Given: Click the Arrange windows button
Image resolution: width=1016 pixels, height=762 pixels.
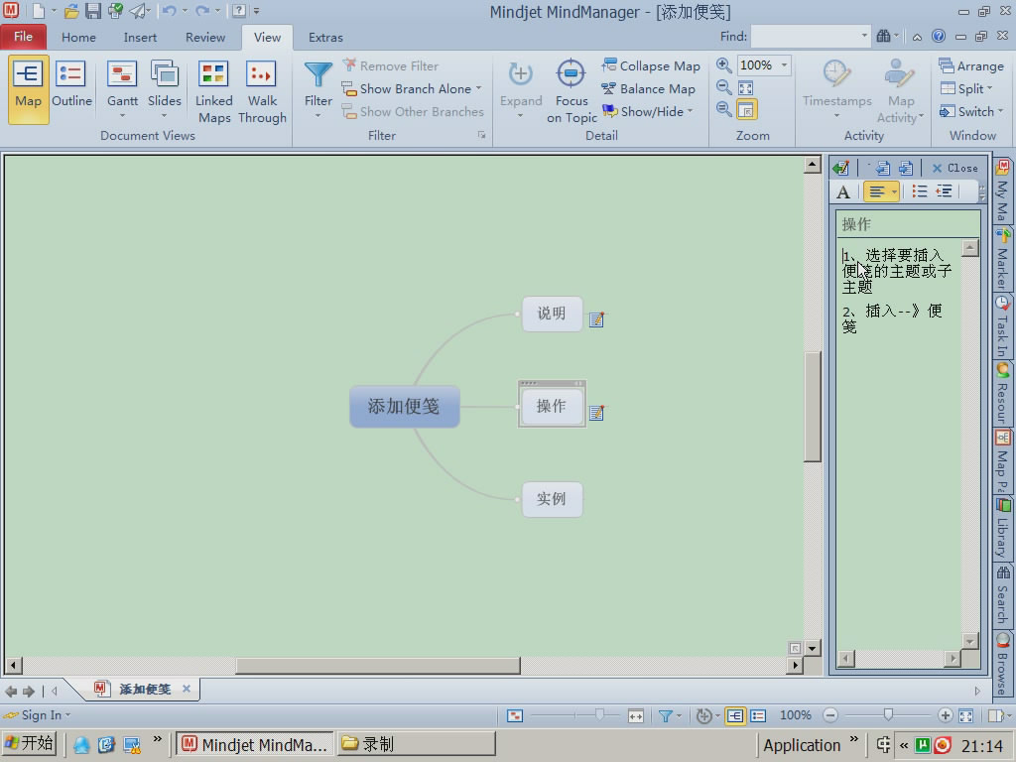Looking at the screenshot, I should tap(971, 65).
